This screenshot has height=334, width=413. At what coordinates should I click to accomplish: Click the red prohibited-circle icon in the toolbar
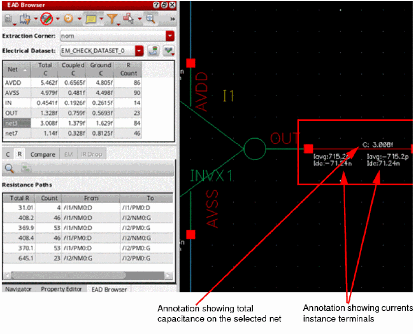tap(47, 19)
